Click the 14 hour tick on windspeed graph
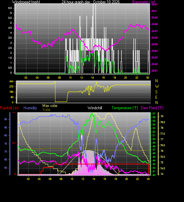Viewport: 184px width, 202px height. [92, 78]
